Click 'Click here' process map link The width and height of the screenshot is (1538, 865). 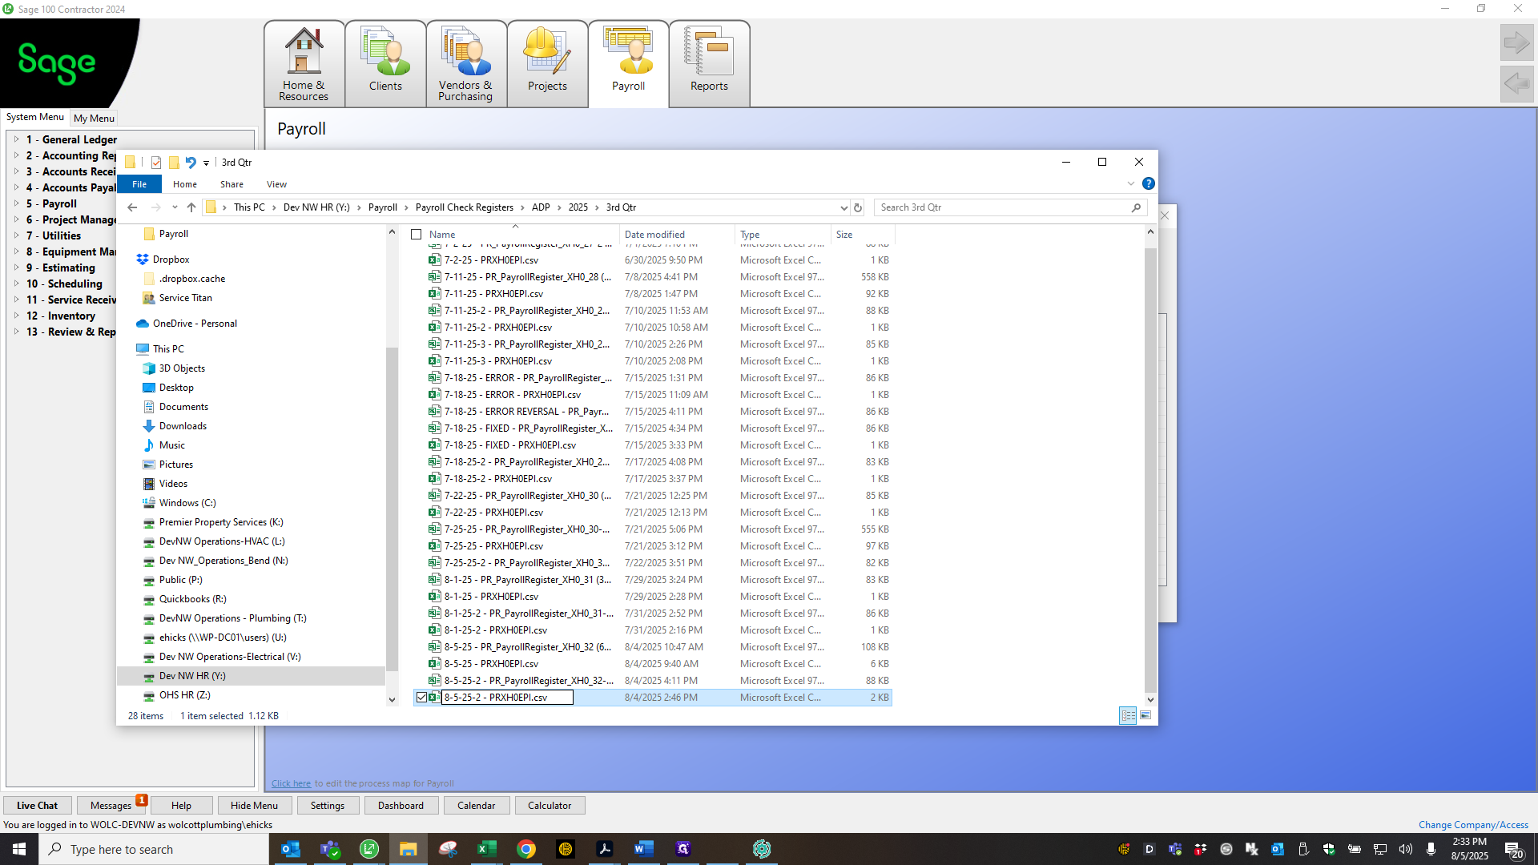[x=291, y=783]
